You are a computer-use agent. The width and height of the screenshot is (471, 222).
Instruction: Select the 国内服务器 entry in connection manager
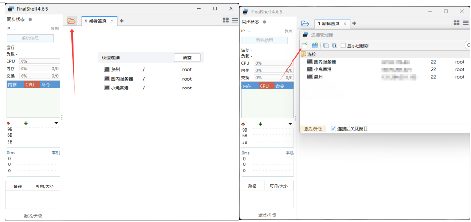pos(324,62)
